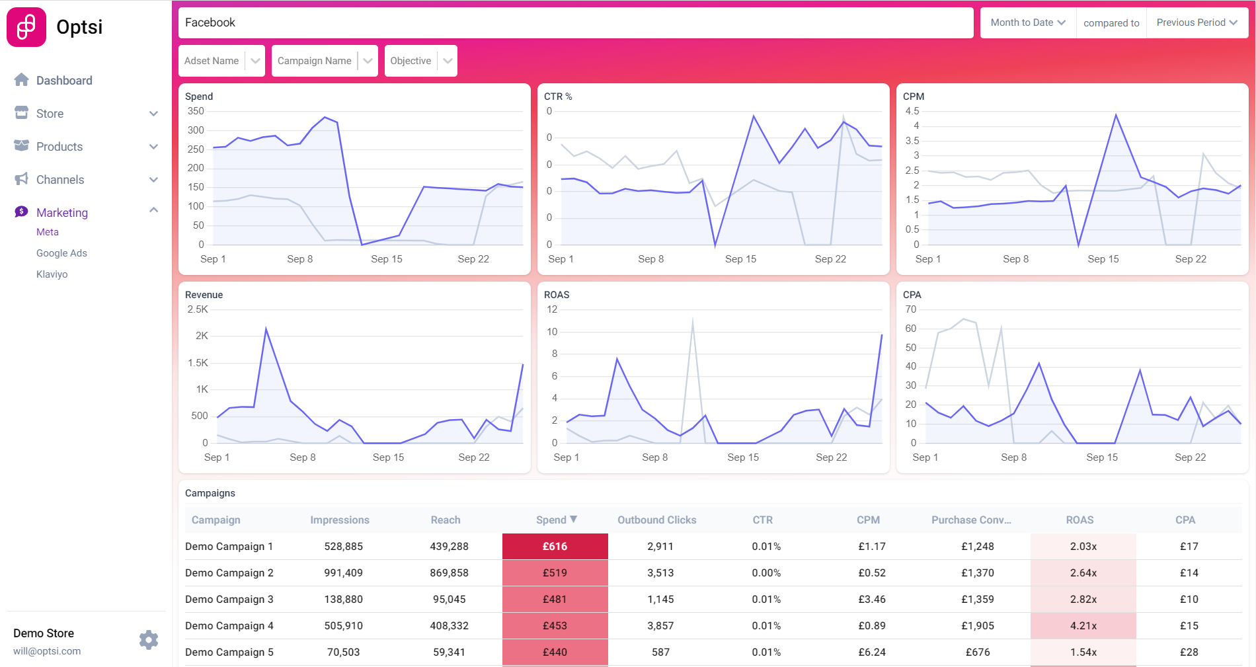
Task: Click the Revenue chart
Action: point(354,377)
